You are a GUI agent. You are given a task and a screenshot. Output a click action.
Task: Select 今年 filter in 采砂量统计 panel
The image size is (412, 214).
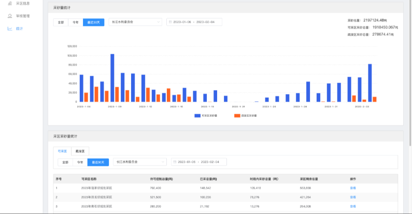76,22
